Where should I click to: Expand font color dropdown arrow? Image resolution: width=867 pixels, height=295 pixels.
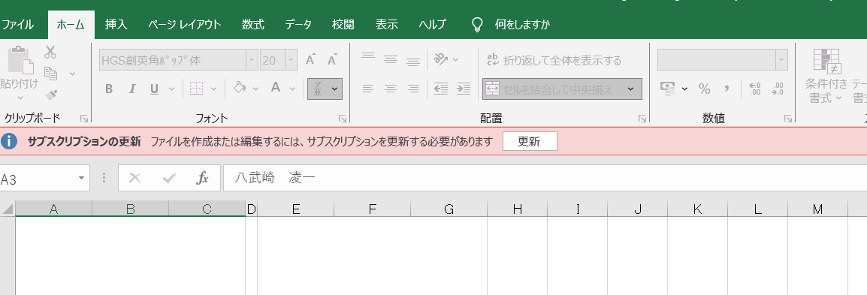pyautogui.click(x=292, y=89)
